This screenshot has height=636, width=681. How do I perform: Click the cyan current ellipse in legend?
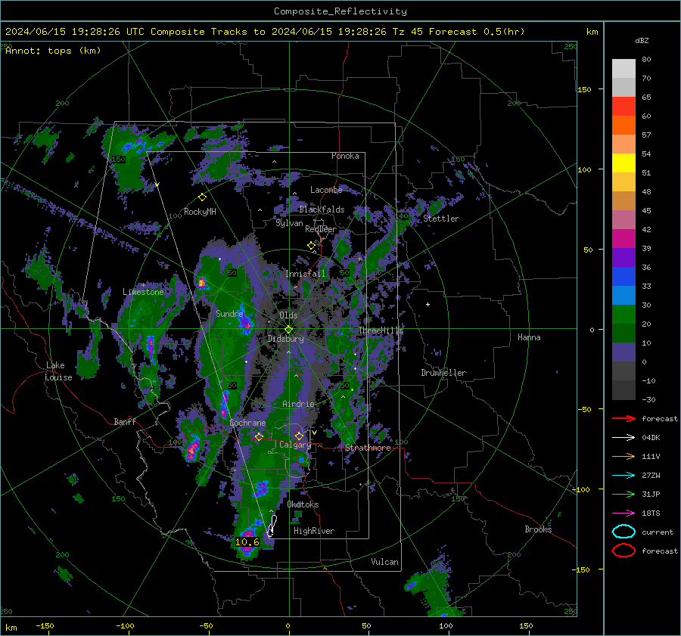click(x=623, y=532)
